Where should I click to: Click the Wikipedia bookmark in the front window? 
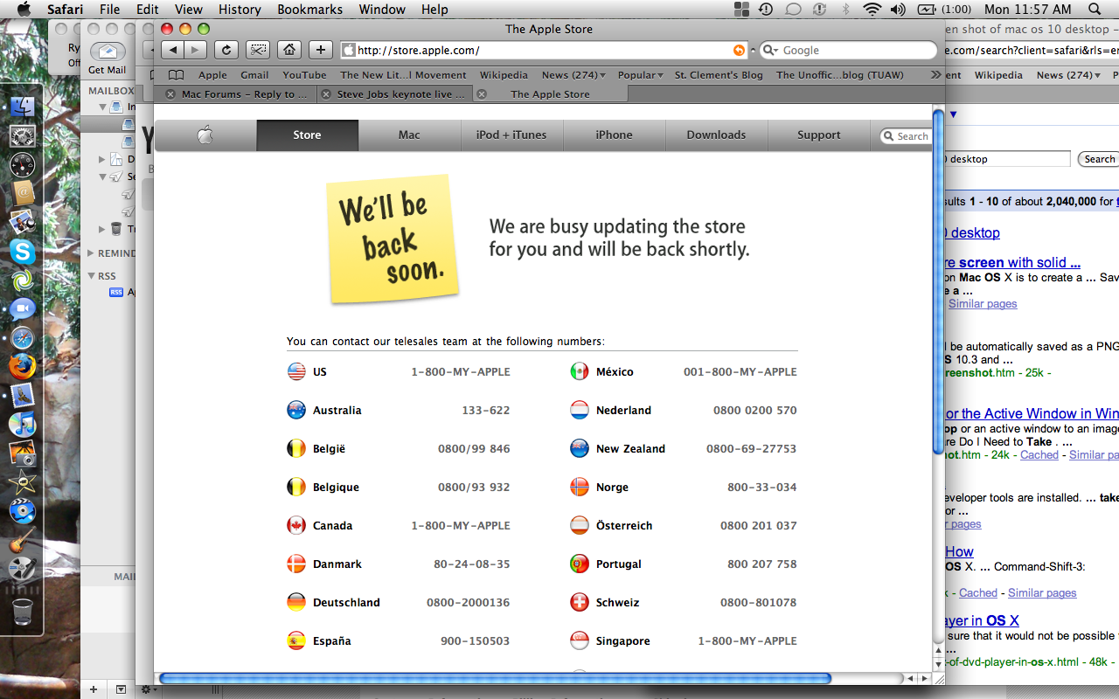(504, 75)
